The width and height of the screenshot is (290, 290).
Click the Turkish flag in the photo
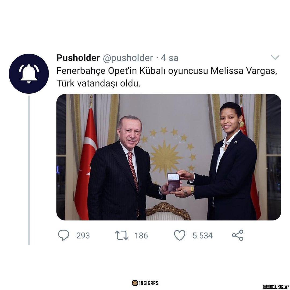click(86, 163)
